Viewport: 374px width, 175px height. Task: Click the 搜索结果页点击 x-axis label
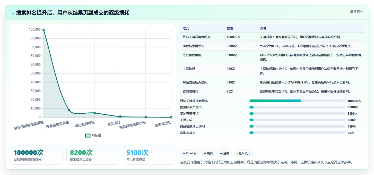(58, 125)
